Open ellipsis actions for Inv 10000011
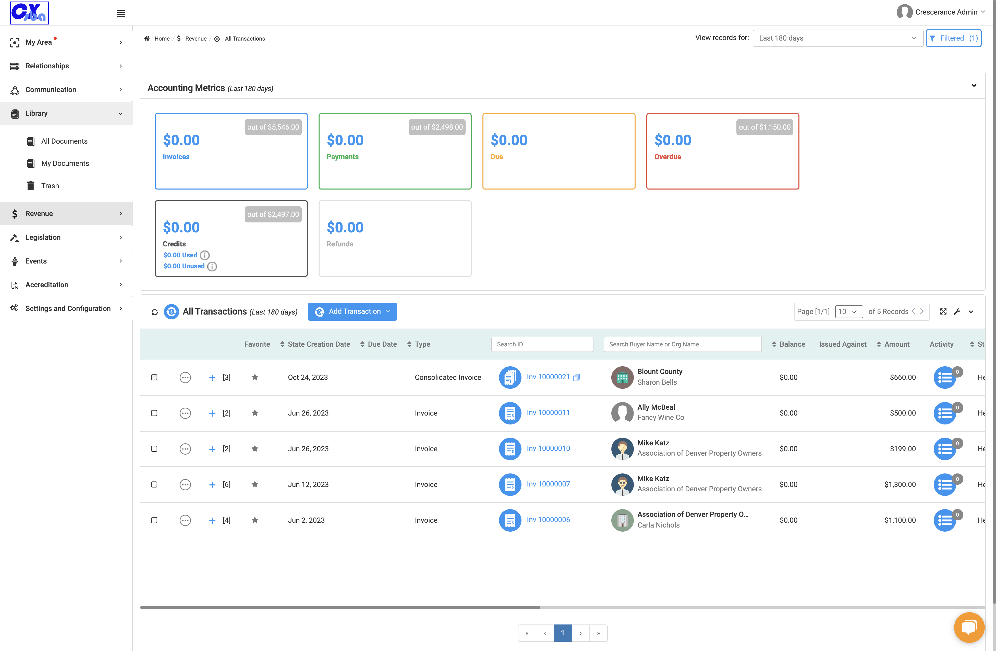This screenshot has height=651, width=996. (185, 413)
